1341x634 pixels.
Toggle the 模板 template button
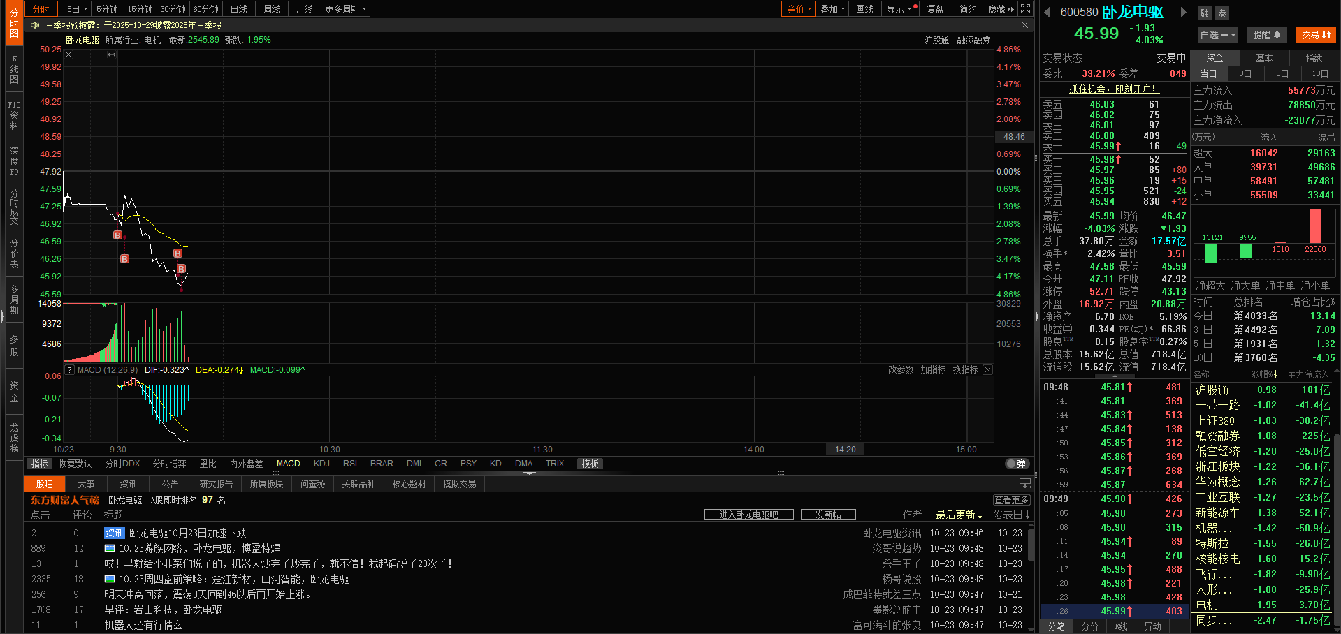click(590, 464)
